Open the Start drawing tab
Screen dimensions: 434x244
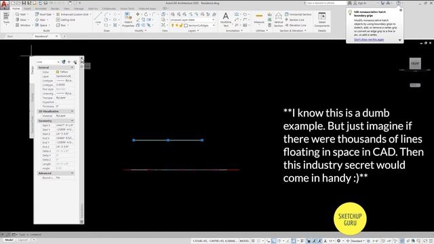click(x=10, y=36)
